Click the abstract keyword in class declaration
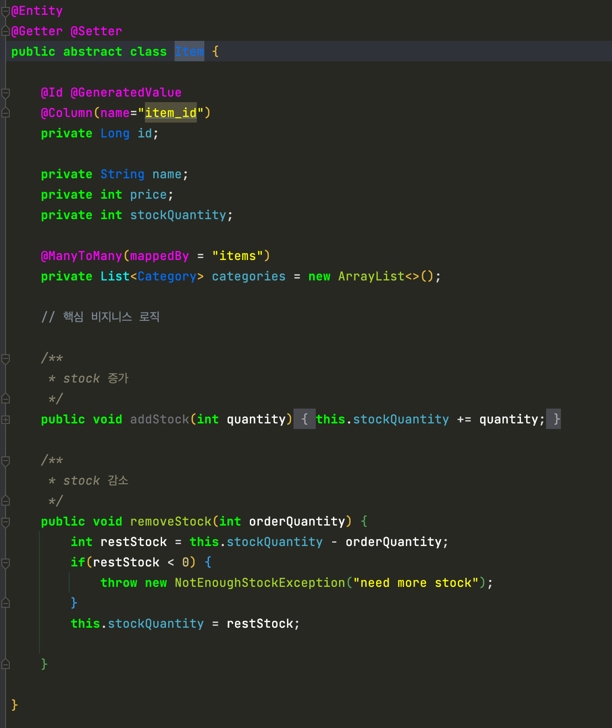612x728 pixels. (93, 52)
